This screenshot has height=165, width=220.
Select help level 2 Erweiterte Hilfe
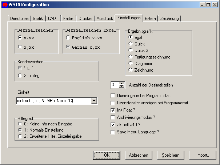20,136
